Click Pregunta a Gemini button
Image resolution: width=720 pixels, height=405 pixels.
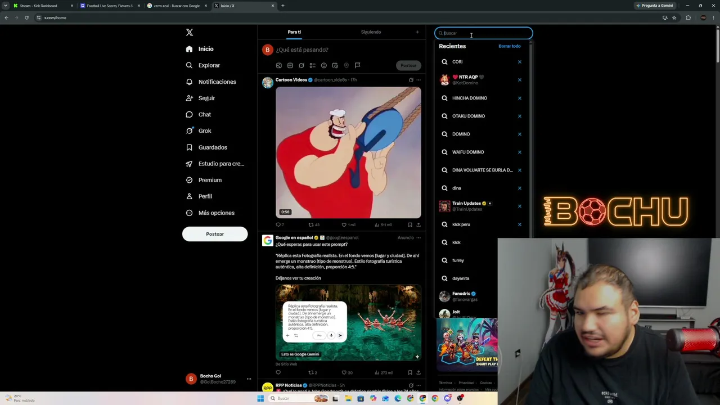click(654, 6)
